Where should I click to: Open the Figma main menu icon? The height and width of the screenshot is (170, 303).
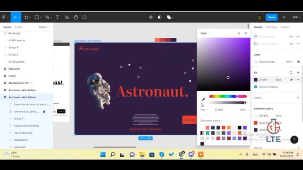click(4, 17)
